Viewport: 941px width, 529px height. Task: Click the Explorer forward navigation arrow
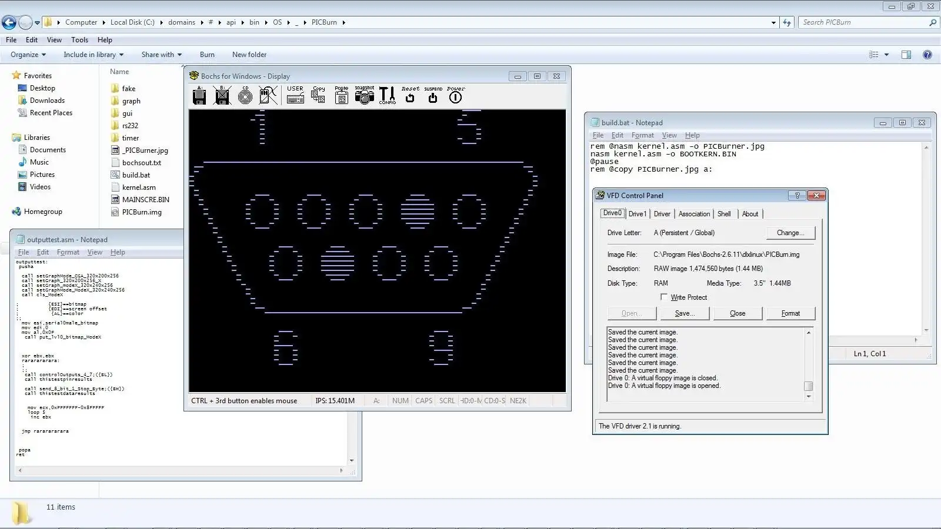pyautogui.click(x=25, y=22)
